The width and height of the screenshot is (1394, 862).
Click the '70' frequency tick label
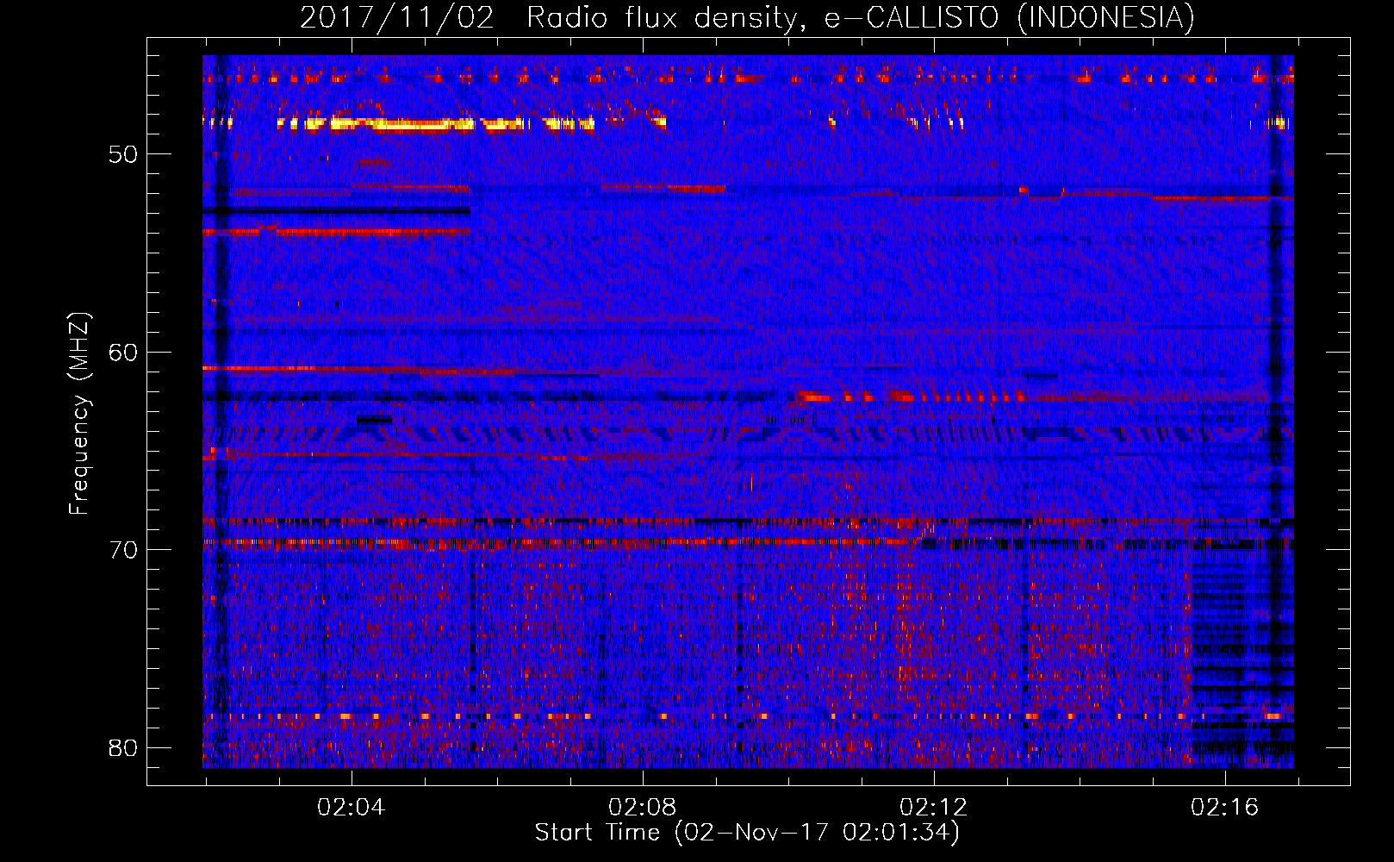click(x=123, y=550)
